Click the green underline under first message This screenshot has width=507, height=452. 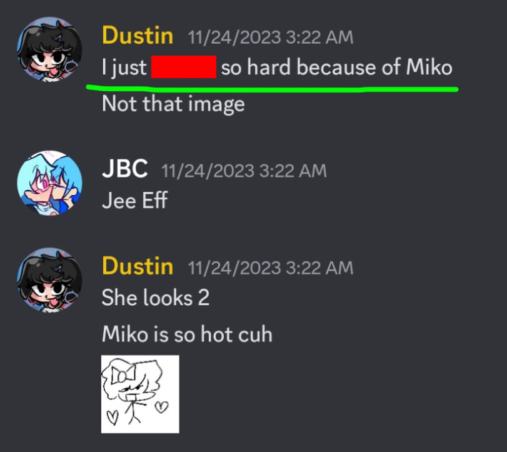coord(272,88)
